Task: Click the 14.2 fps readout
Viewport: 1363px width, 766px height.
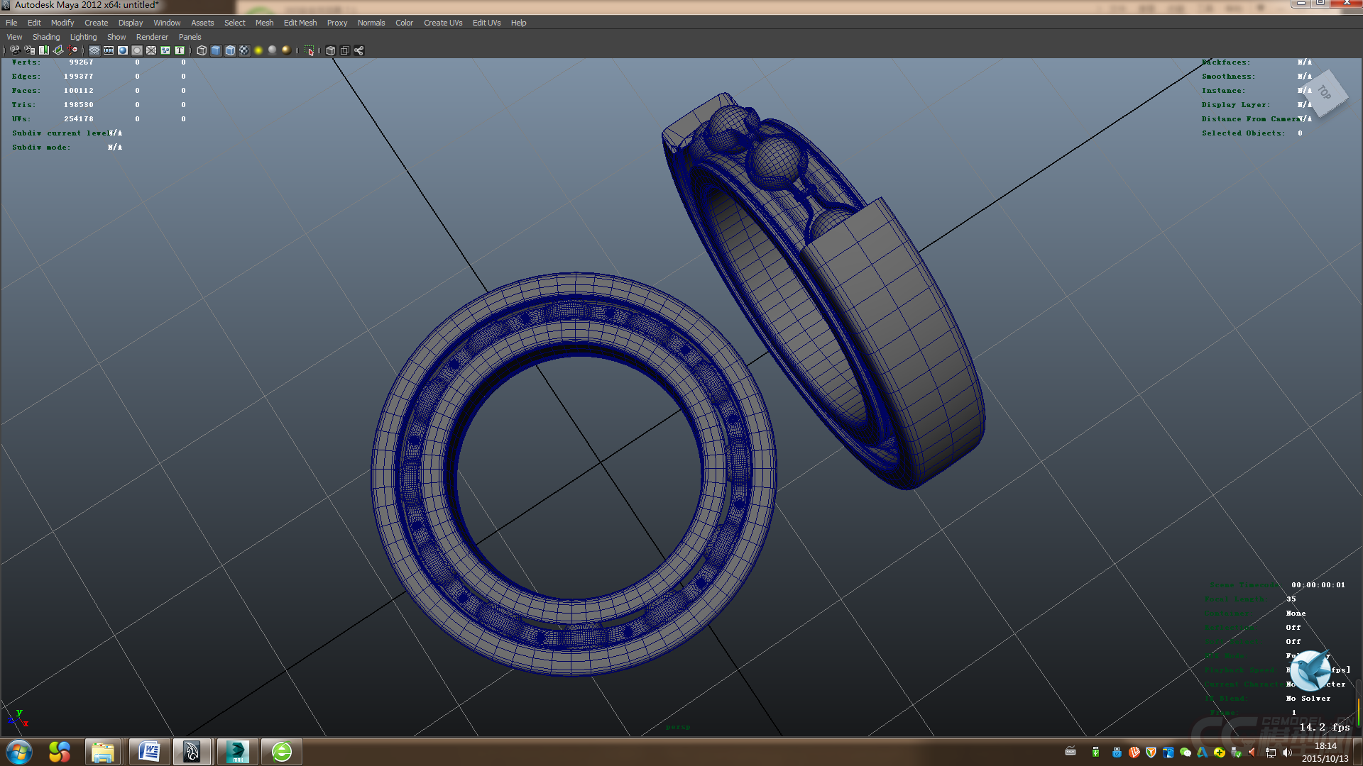Action: (x=1325, y=727)
